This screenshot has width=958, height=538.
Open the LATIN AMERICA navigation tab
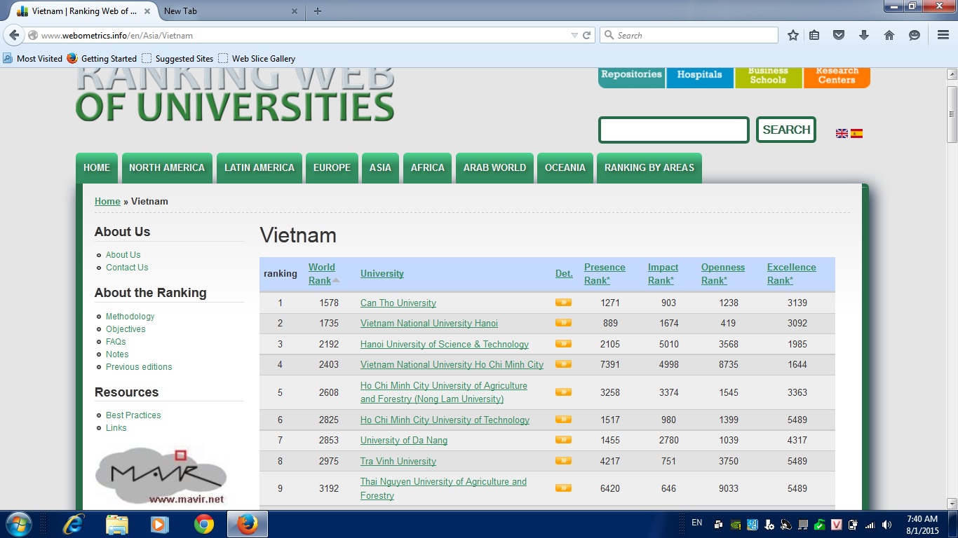[259, 168]
